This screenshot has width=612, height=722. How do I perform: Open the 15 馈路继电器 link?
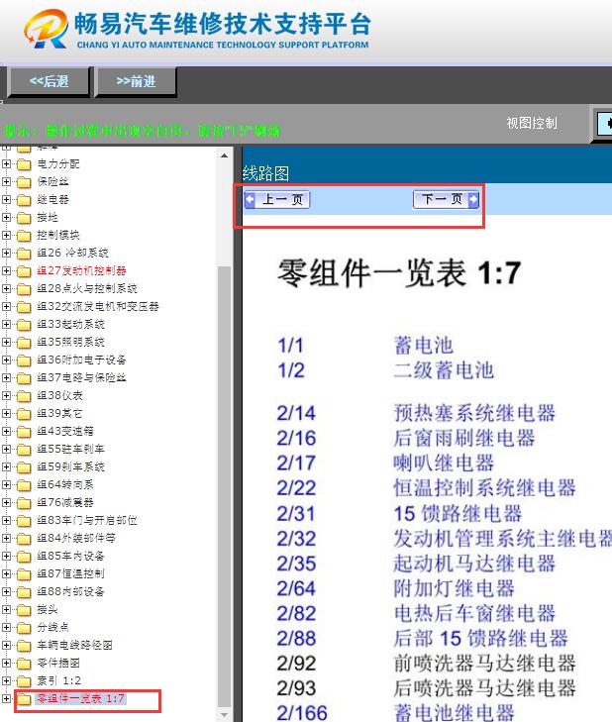(458, 513)
